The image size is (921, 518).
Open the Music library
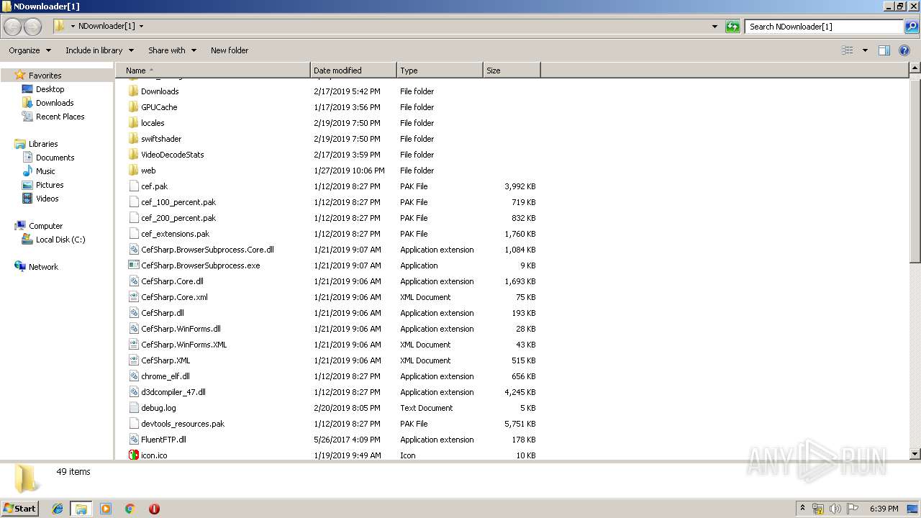click(x=45, y=171)
